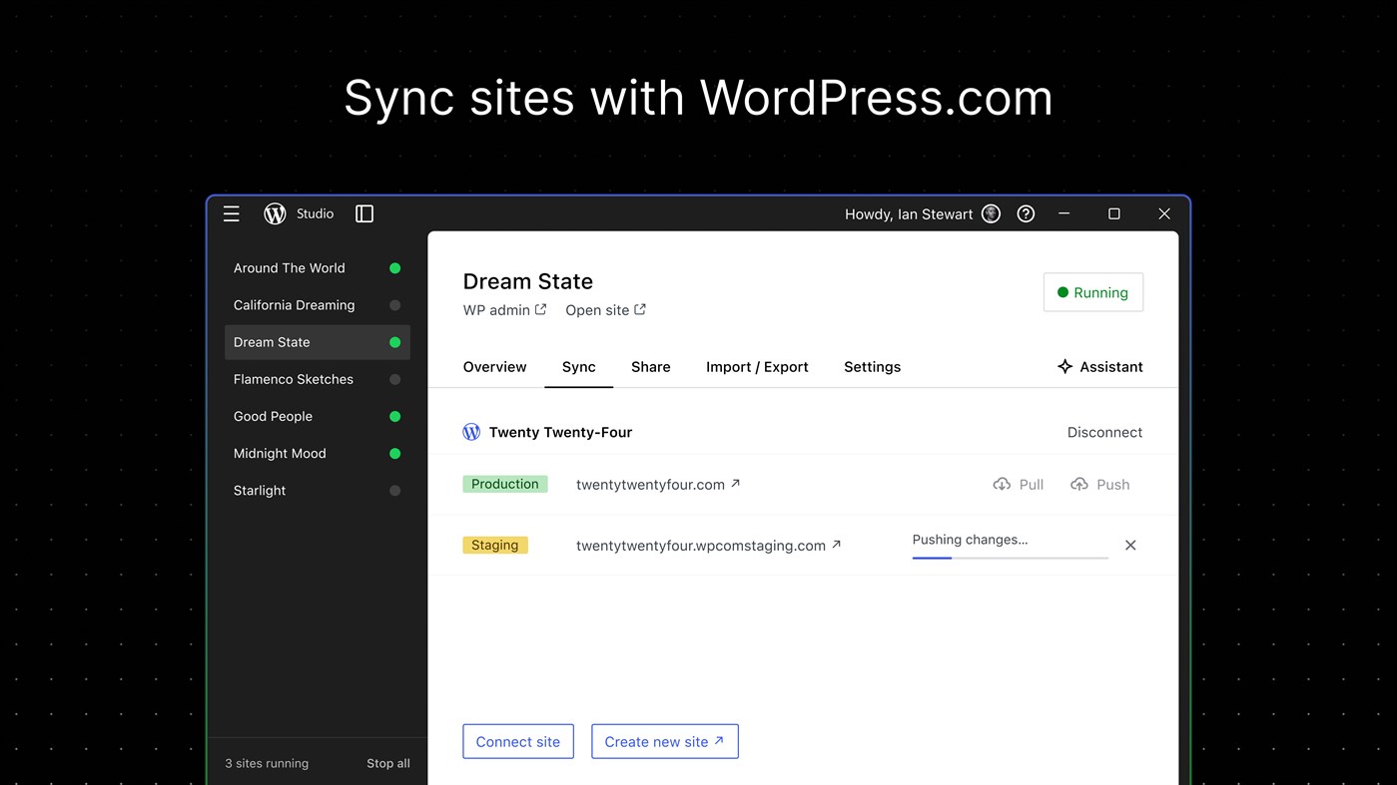Click the Open site external link icon
Viewport: 1397px width, 785px height.
click(640, 309)
